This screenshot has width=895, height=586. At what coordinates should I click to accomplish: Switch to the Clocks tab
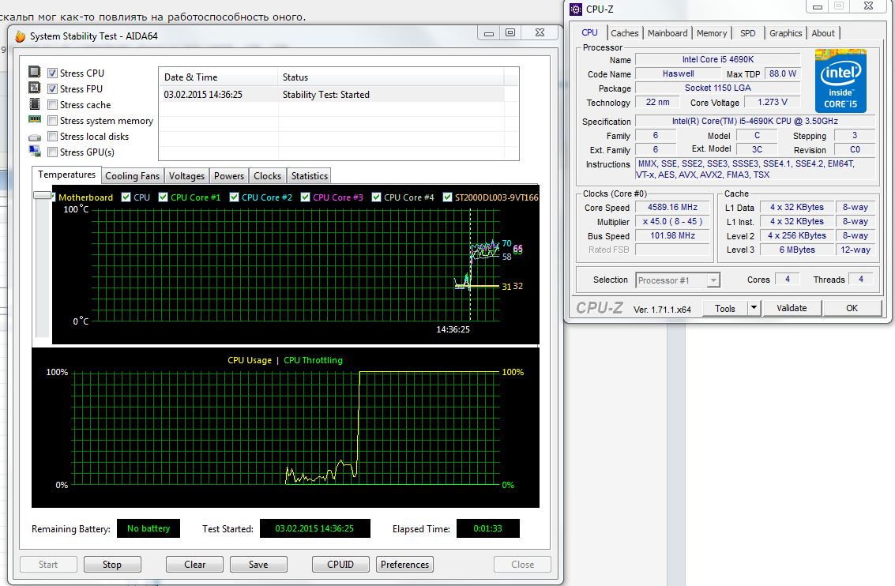click(x=267, y=176)
